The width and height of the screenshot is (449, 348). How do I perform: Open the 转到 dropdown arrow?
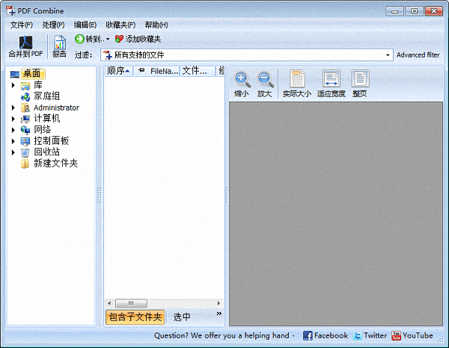click(x=108, y=39)
